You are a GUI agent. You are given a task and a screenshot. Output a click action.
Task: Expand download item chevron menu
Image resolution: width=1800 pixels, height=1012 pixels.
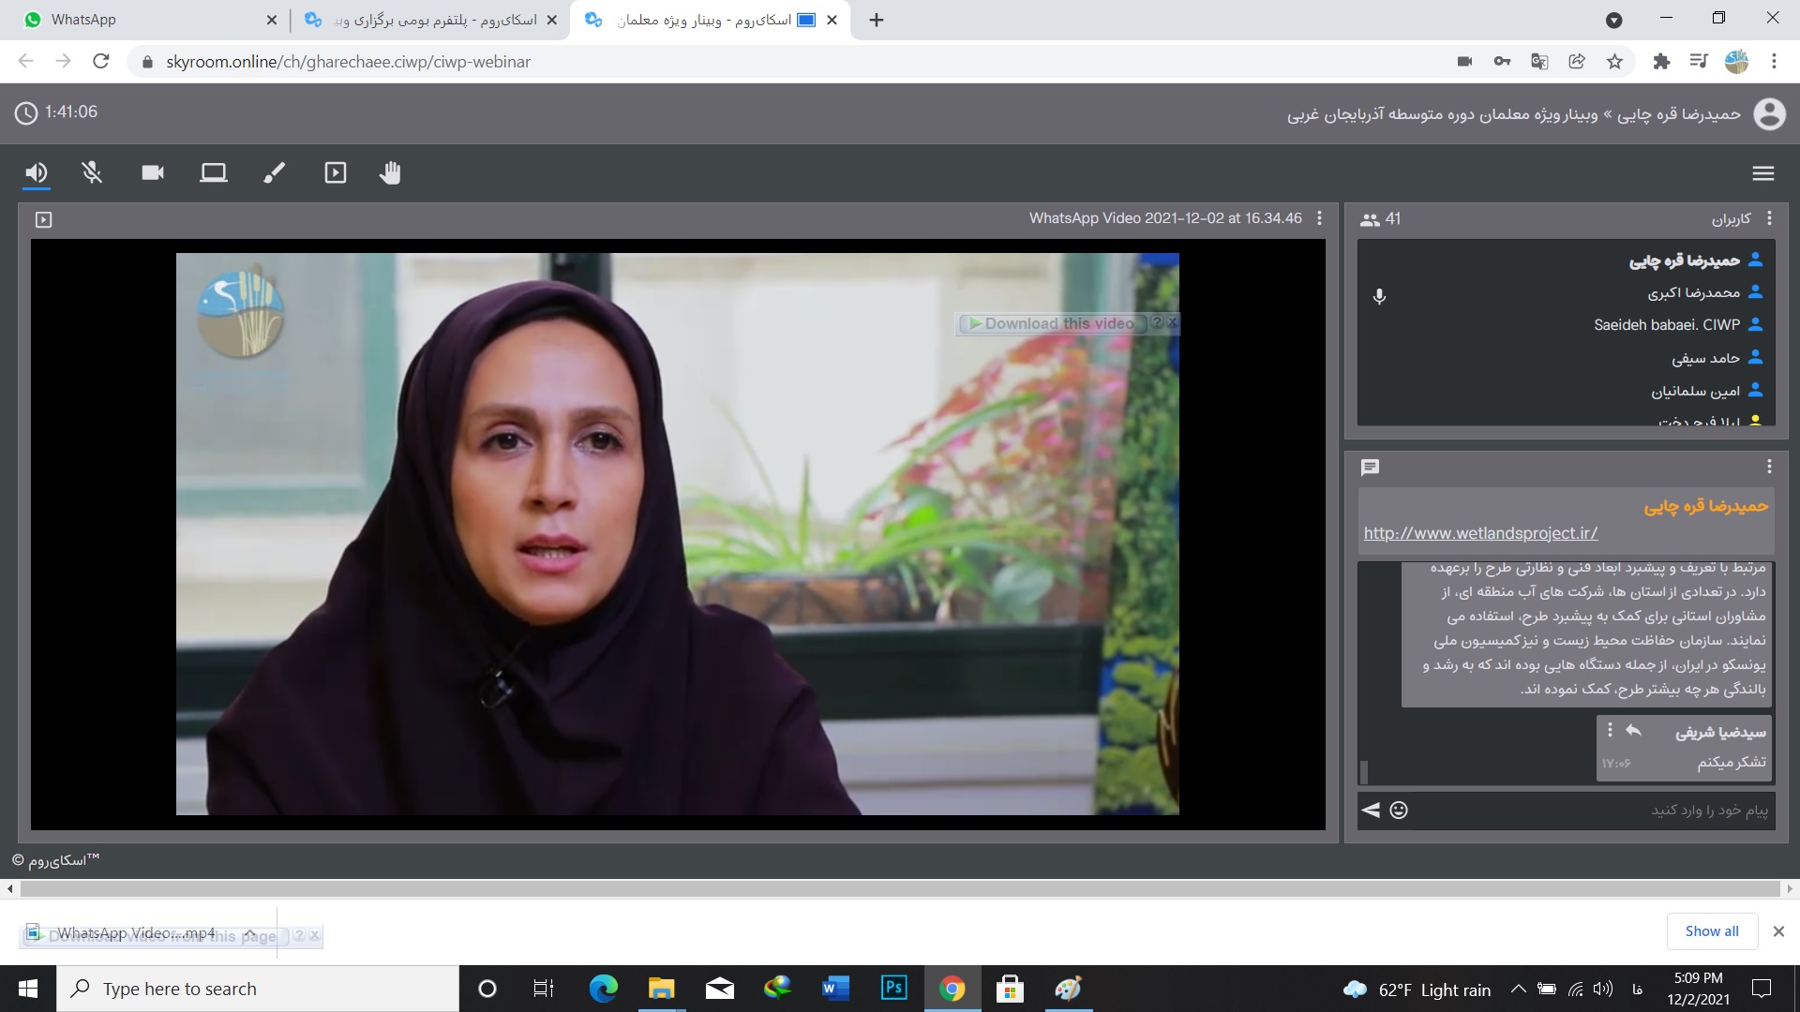pos(250,933)
